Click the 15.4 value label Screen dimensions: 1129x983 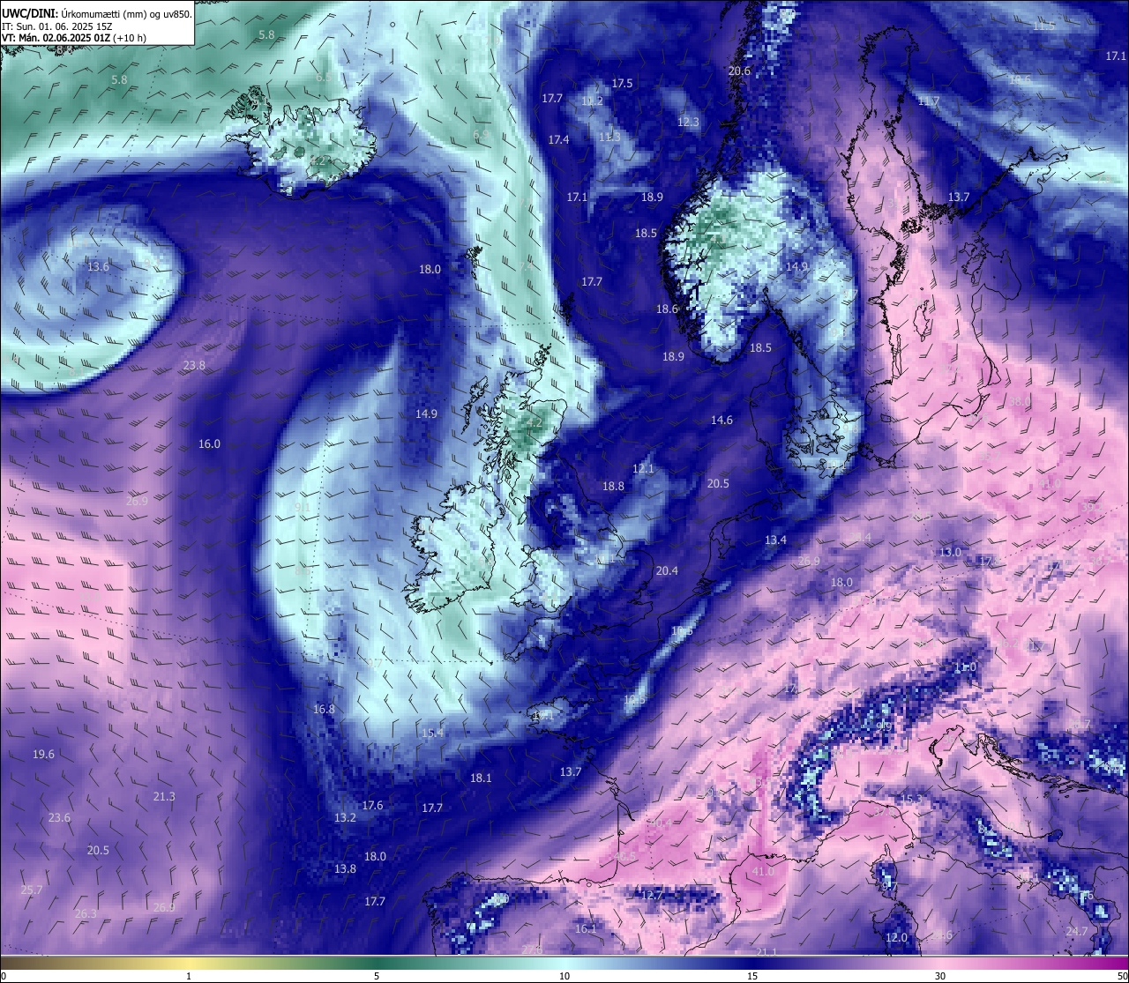432,733
